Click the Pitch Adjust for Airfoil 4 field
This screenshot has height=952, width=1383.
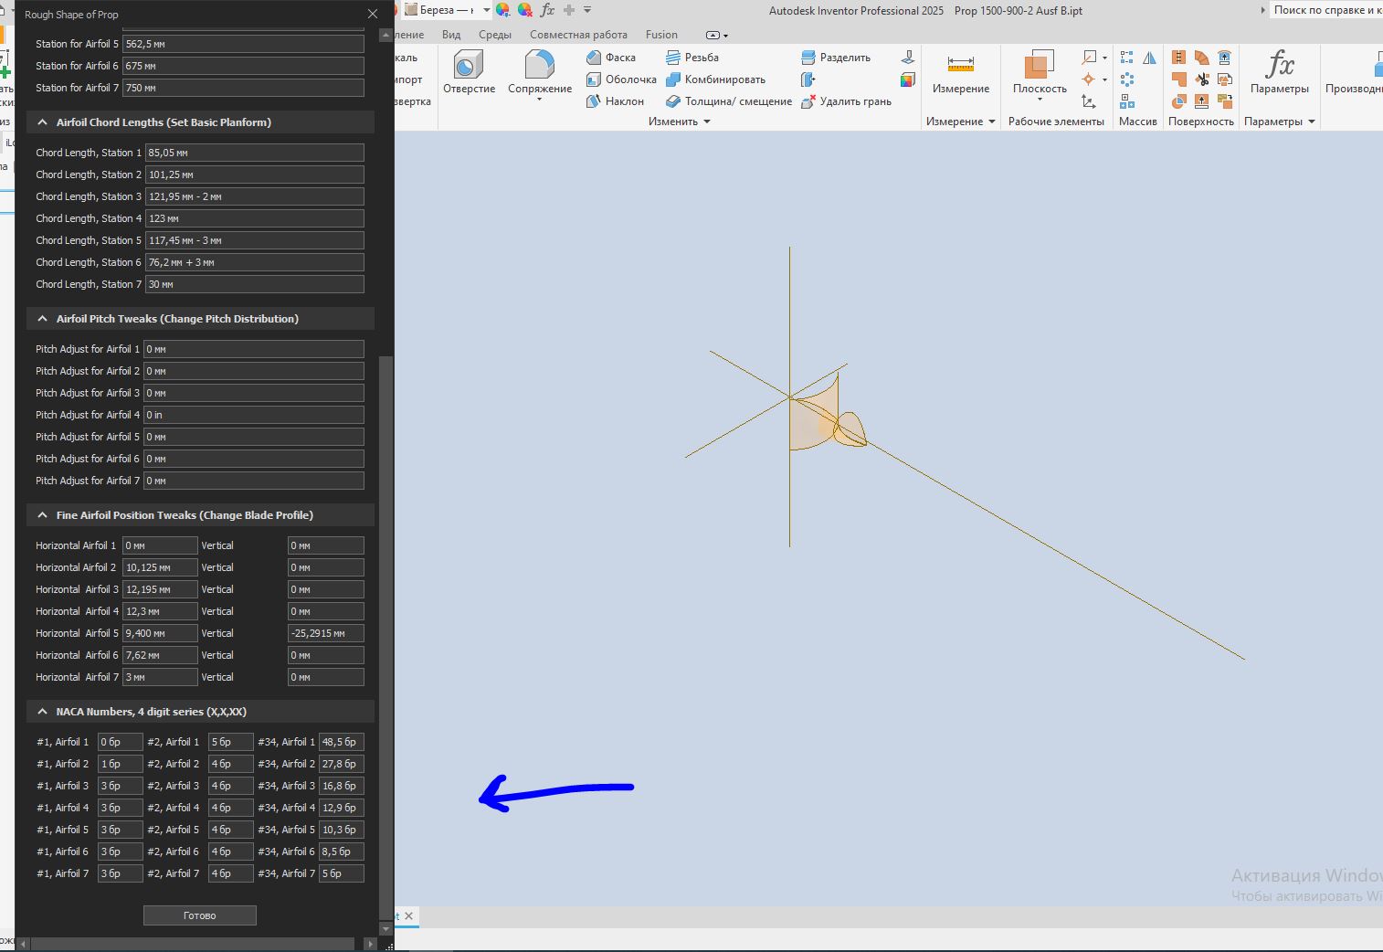254,415
